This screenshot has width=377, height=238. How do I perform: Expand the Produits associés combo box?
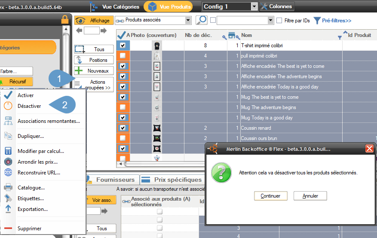coord(188,20)
